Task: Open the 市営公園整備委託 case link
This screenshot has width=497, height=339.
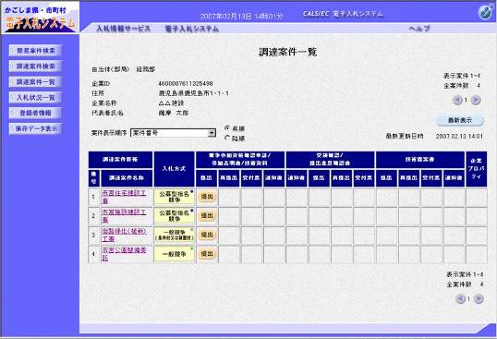Action: tap(124, 254)
